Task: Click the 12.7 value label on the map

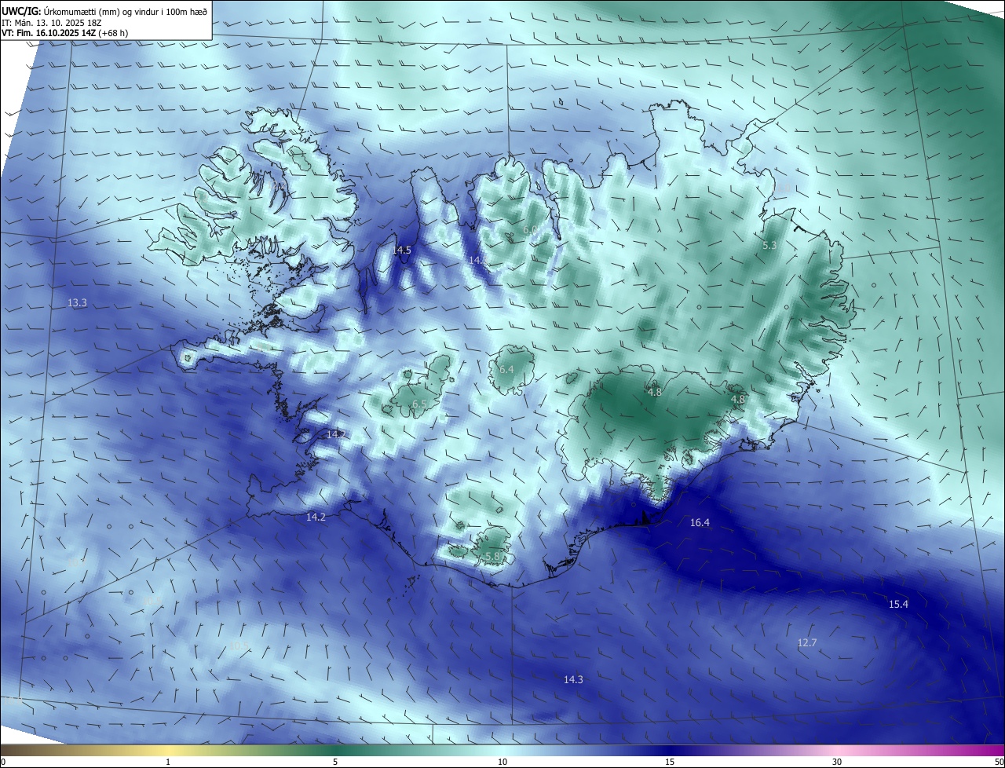Action: [807, 642]
